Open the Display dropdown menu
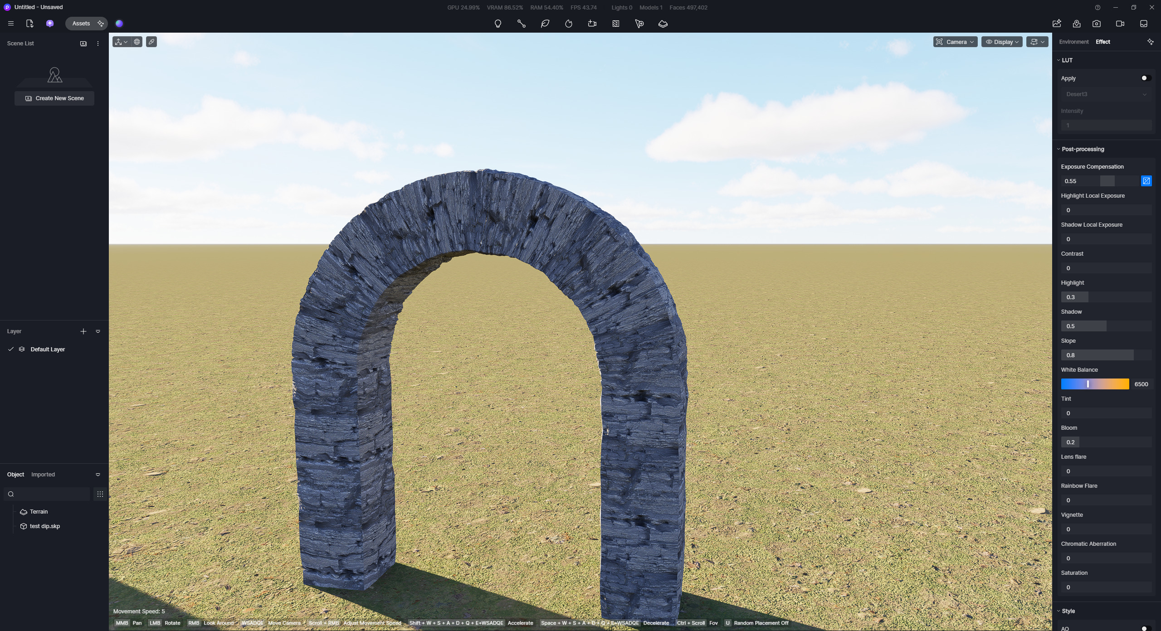The height and width of the screenshot is (631, 1161). click(x=1002, y=42)
